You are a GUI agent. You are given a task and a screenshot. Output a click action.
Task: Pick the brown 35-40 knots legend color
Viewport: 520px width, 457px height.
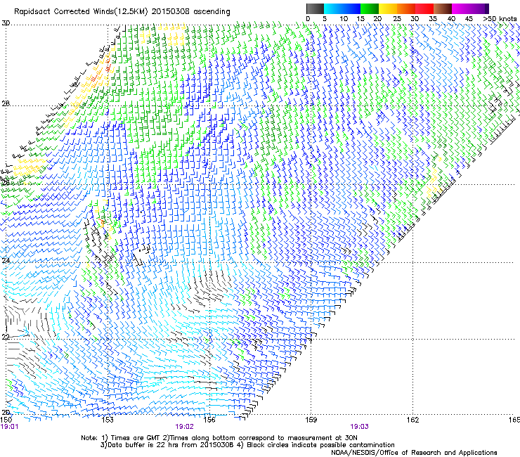[443, 8]
